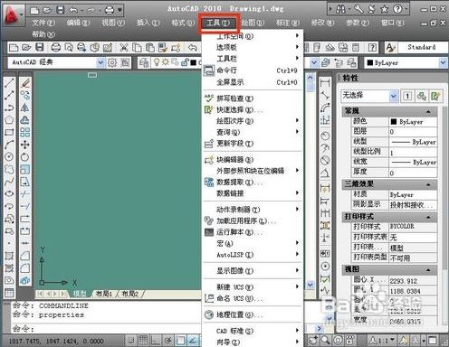The width and height of the screenshot is (449, 347).
Task: Choose the Chamfer modify tool
Action: [x=25, y=256]
